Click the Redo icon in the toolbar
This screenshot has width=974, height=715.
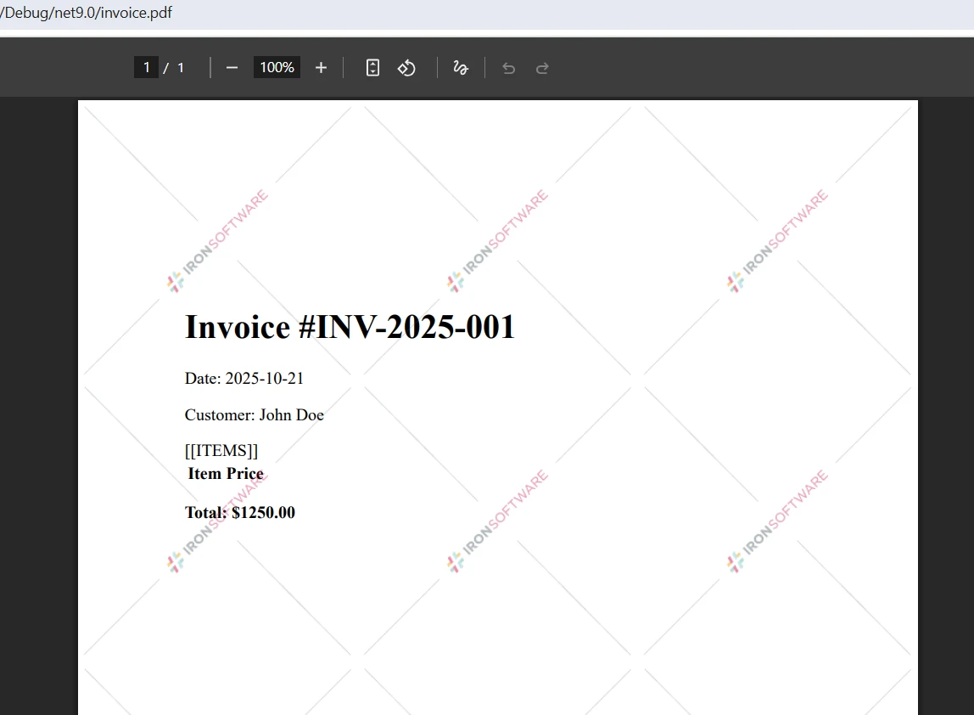(x=542, y=67)
